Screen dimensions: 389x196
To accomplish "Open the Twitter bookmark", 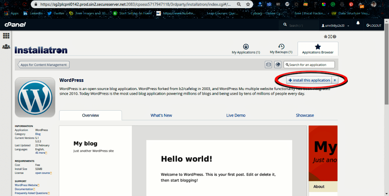I will (x=56, y=13).
